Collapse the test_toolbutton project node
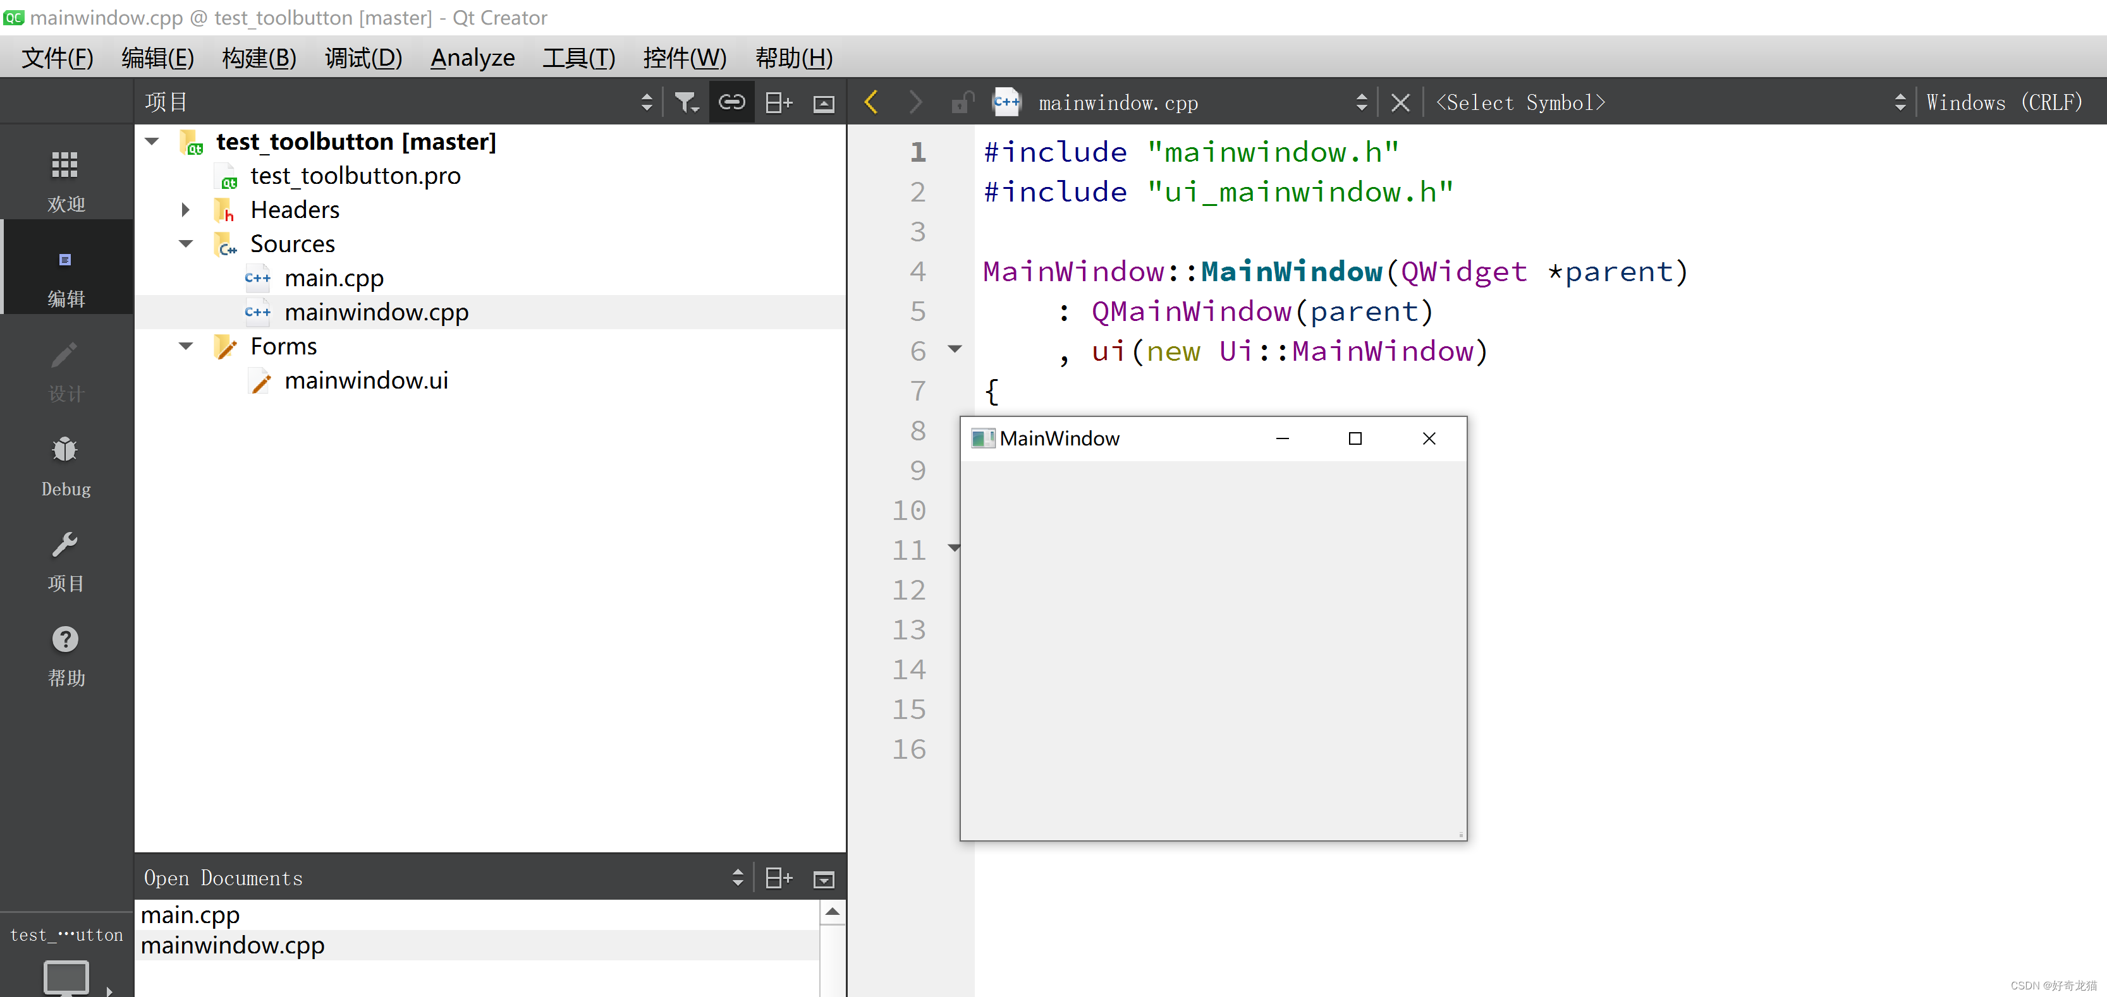The width and height of the screenshot is (2107, 997). [152, 142]
